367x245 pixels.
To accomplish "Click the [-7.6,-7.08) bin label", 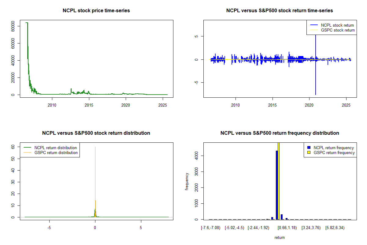I will pyautogui.click(x=210, y=228).
